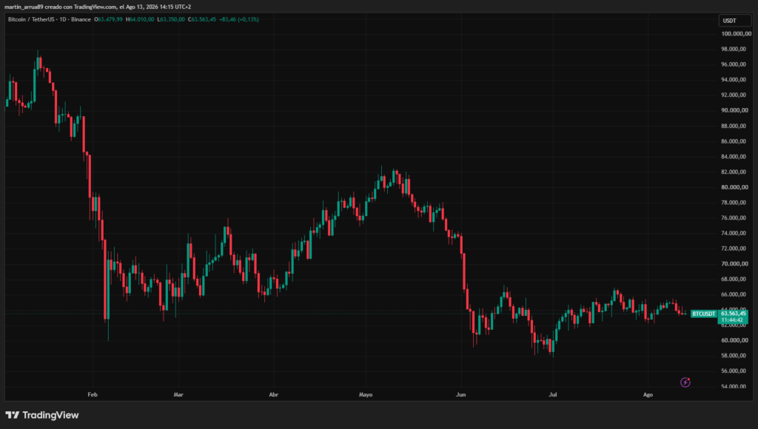This screenshot has width=758, height=429.
Task: Click the TradingView logo at bottom
Action: point(42,415)
